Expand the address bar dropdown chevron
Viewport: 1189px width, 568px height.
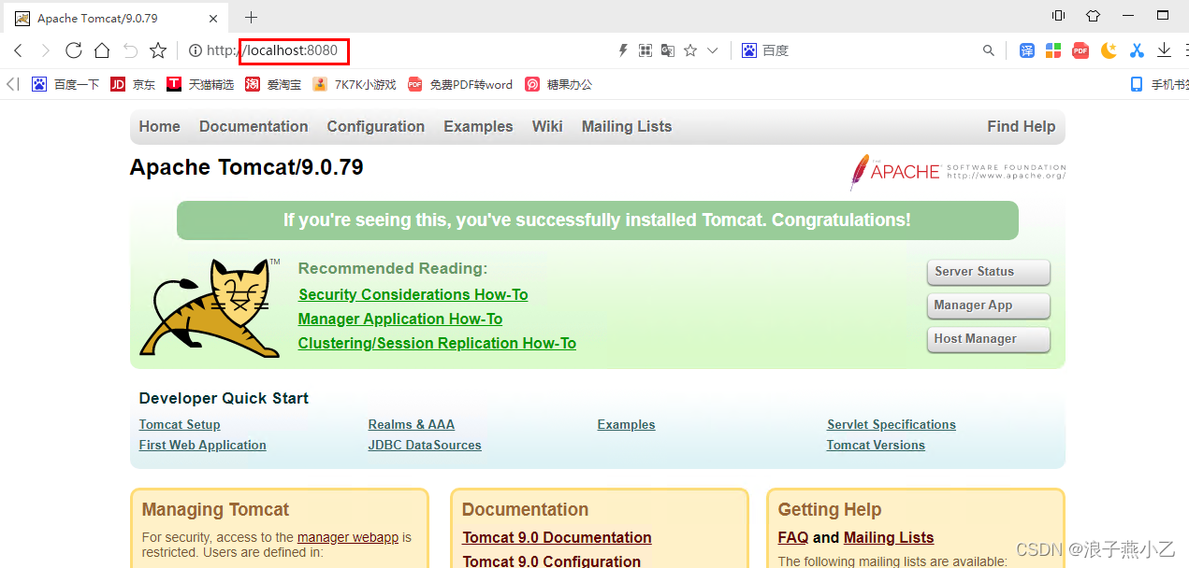click(x=713, y=50)
